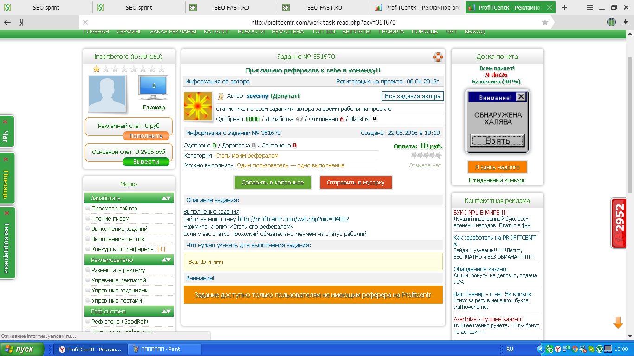Switch to the Paint taskbar window
The width and height of the screenshot is (634, 356).
click(x=165, y=350)
